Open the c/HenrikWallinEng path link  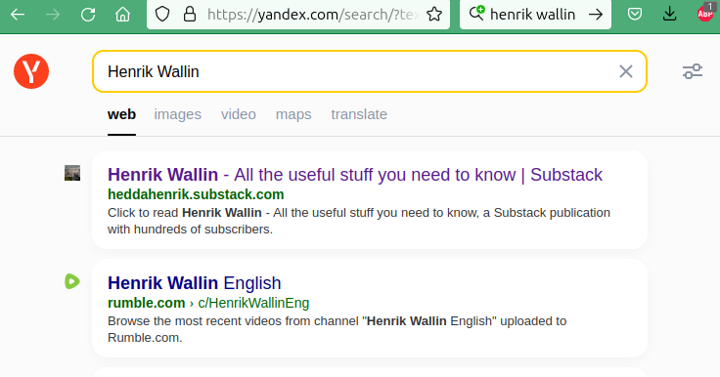tap(253, 303)
